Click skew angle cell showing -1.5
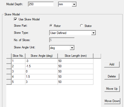124x107 pixels. (42, 66)
